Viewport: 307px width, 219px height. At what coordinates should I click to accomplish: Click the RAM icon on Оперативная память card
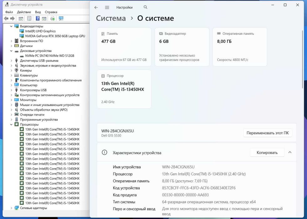tap(219, 33)
